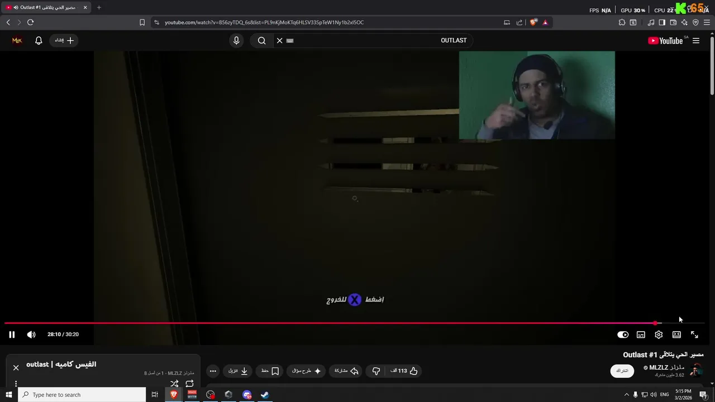Screen dimensions: 715x402
Task: Mute the video volume
Action: click(31, 334)
